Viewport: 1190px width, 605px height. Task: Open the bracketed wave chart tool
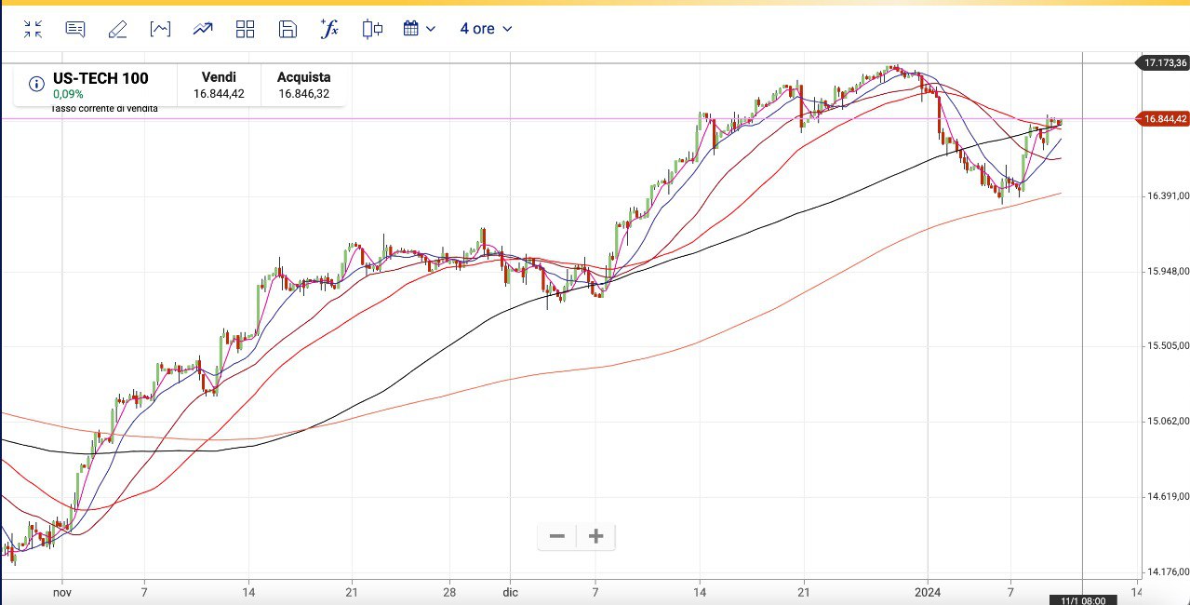pos(160,29)
